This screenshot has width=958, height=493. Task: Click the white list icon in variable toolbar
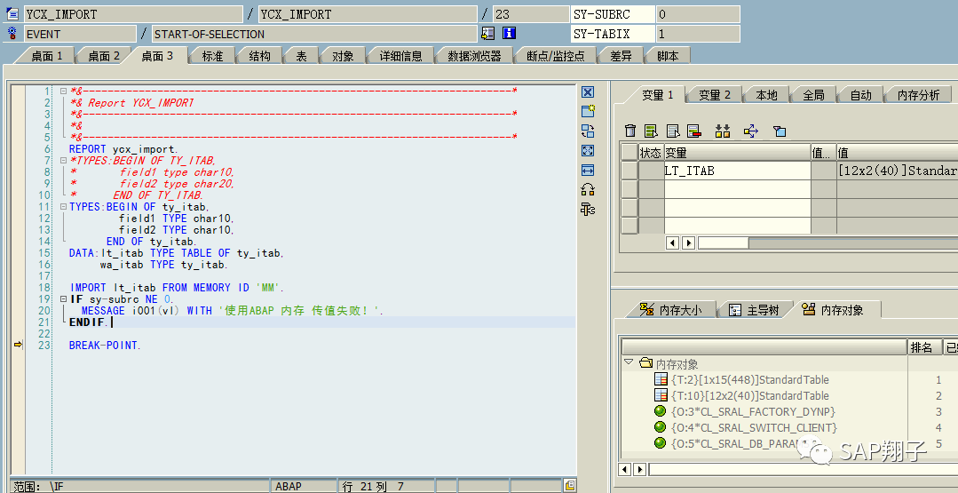(x=673, y=131)
